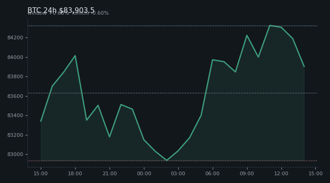The image size is (330, 183).
Task: Click the 83600 y-axis label
Action: 15,96
